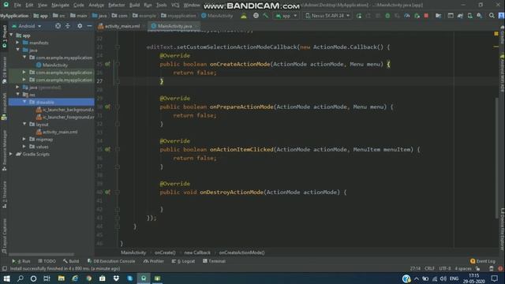The height and width of the screenshot is (284, 505).
Task: Expand the mipmap folder
Action: click(24, 139)
